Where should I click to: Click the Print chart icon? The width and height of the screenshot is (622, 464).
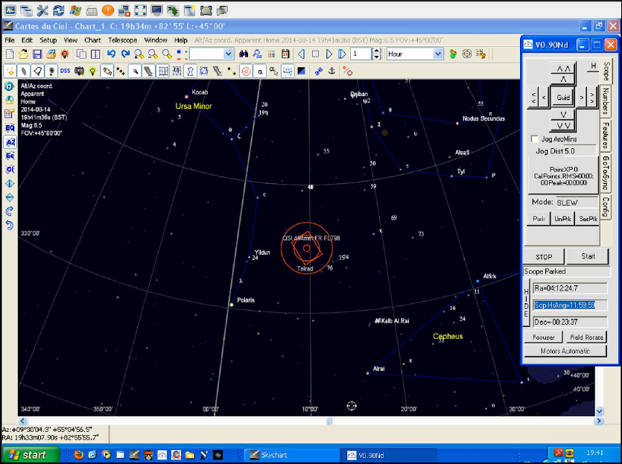pyautogui.click(x=51, y=54)
